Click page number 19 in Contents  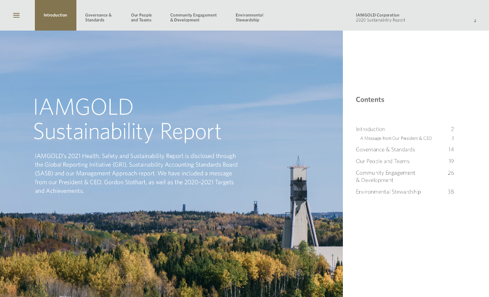click(x=451, y=161)
